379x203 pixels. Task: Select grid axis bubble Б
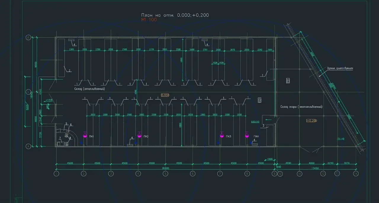(28, 92)
